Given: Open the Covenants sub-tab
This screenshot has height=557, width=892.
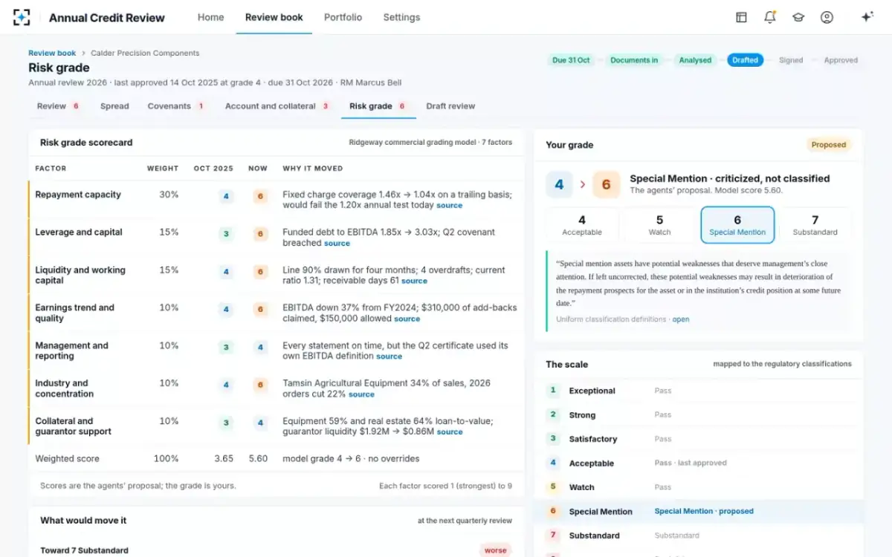Looking at the screenshot, I should coord(176,106).
